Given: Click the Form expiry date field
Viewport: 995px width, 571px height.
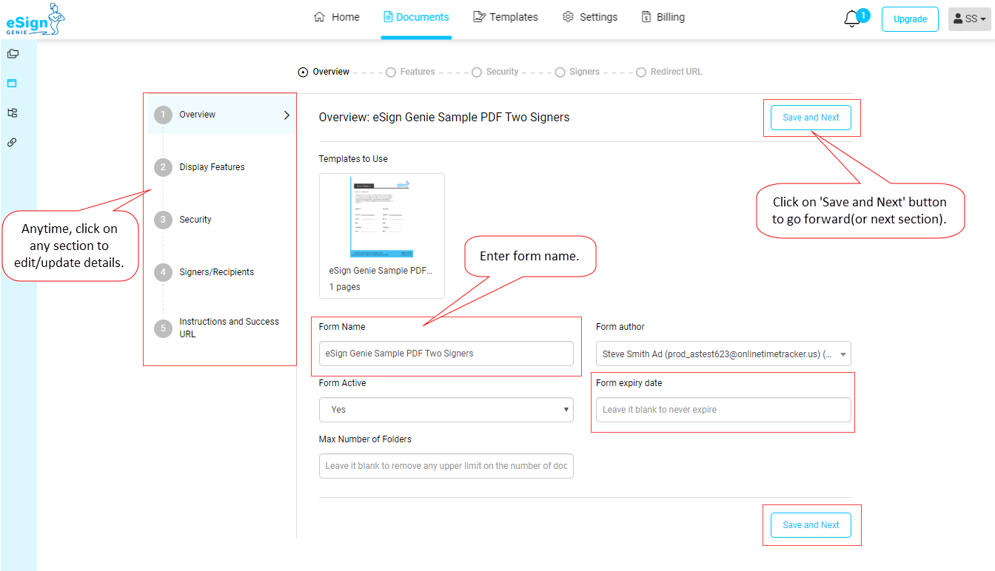Looking at the screenshot, I should pyautogui.click(x=723, y=410).
